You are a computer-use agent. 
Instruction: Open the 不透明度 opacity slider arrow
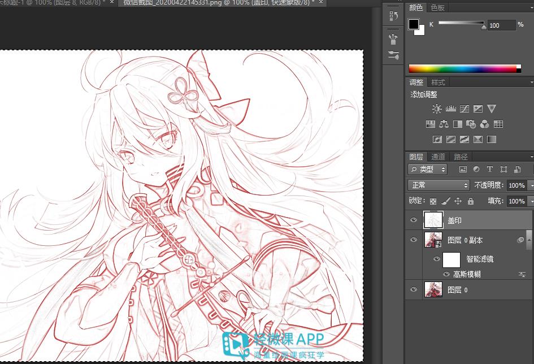(531, 185)
